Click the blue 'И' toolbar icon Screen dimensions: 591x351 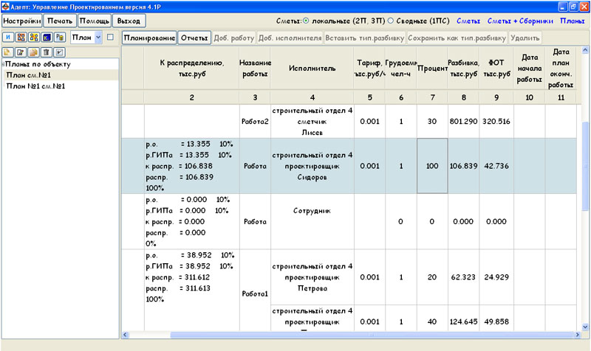[x=9, y=37]
